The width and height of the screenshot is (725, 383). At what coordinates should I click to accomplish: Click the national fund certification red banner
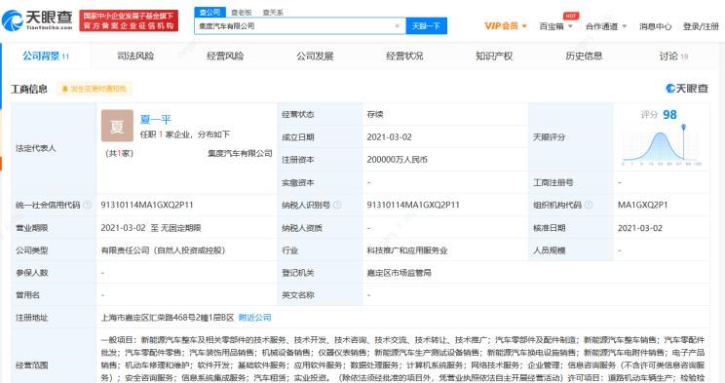pyautogui.click(x=129, y=20)
